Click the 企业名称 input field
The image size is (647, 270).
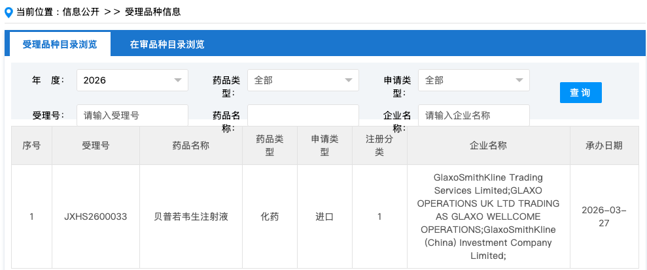click(474, 115)
